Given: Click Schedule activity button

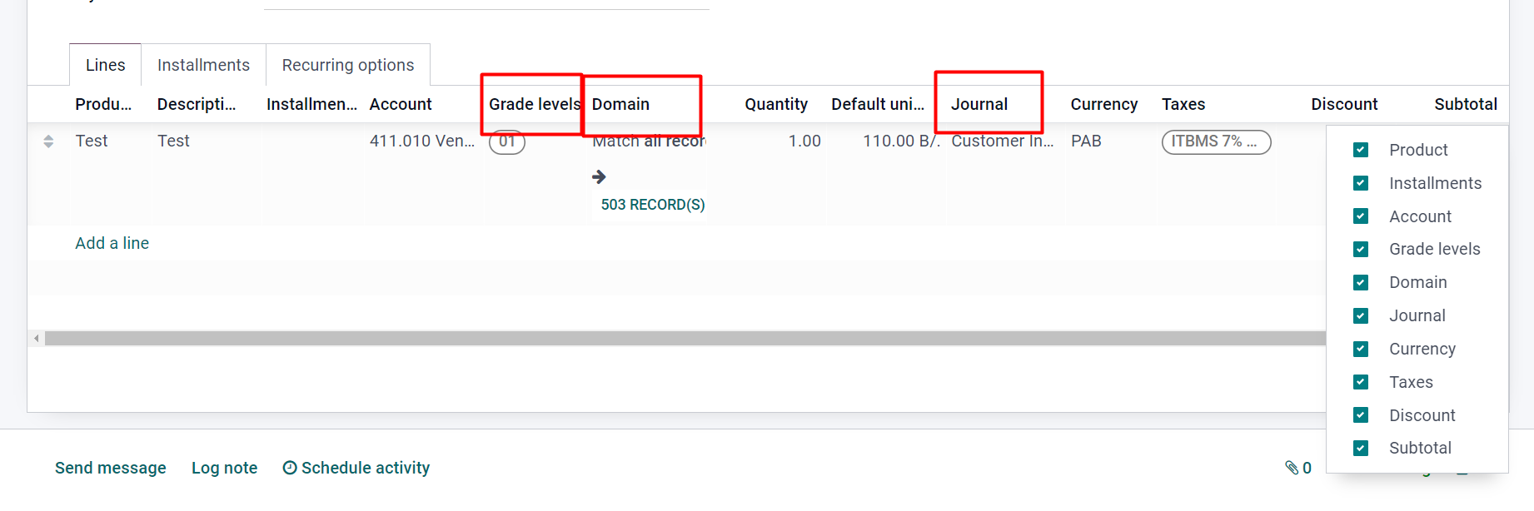Looking at the screenshot, I should tap(356, 468).
